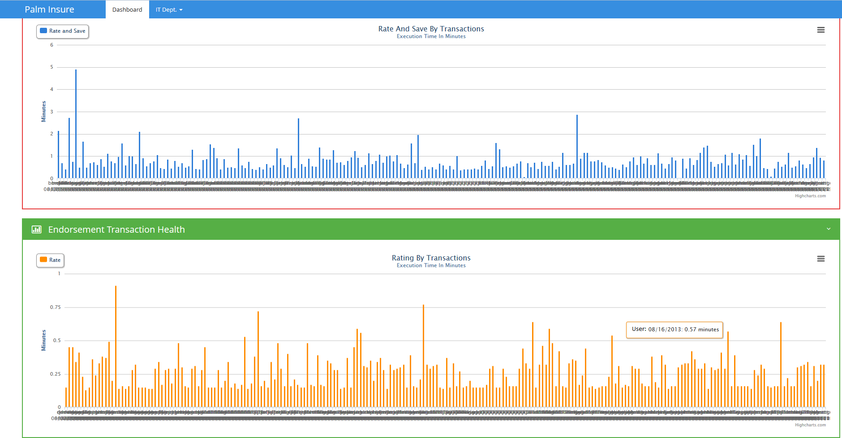Go to the Palm Insure home link
Screen dimensions: 842x438
(x=49, y=9)
